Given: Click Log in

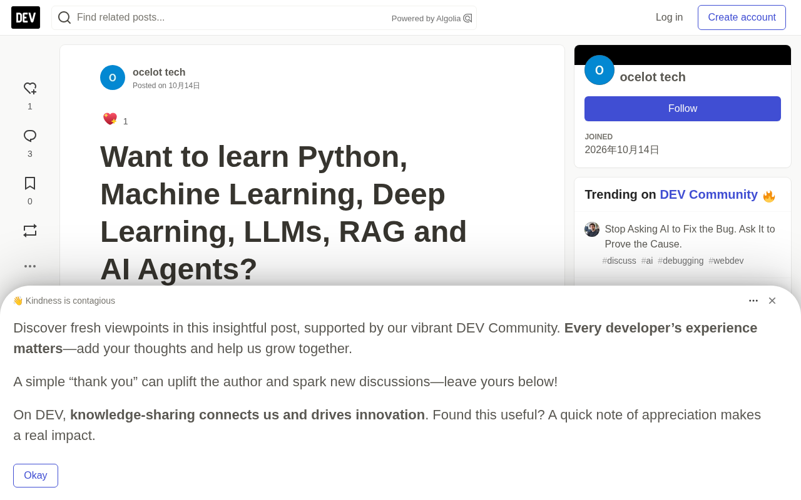Looking at the screenshot, I should [x=669, y=17].
